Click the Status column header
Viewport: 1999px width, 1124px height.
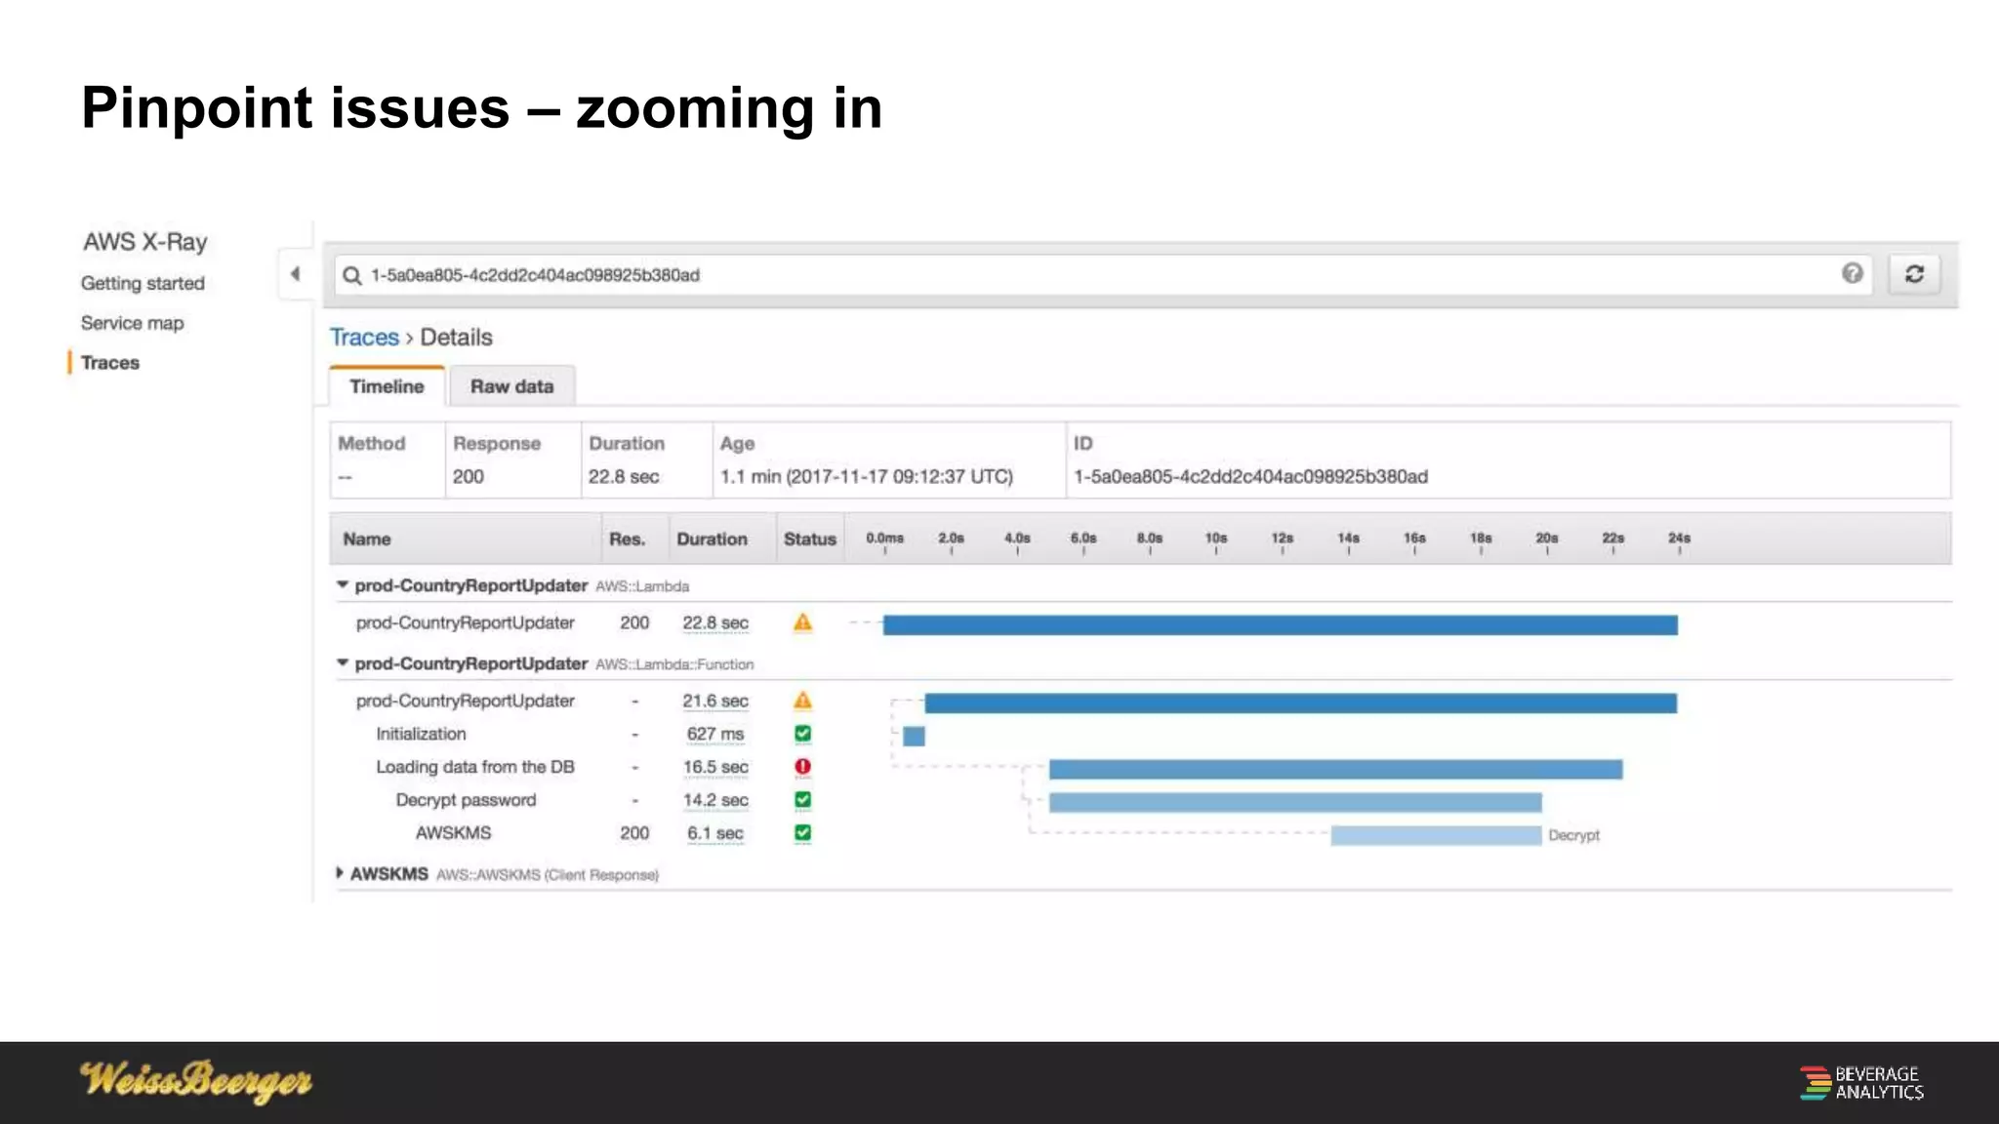click(810, 539)
